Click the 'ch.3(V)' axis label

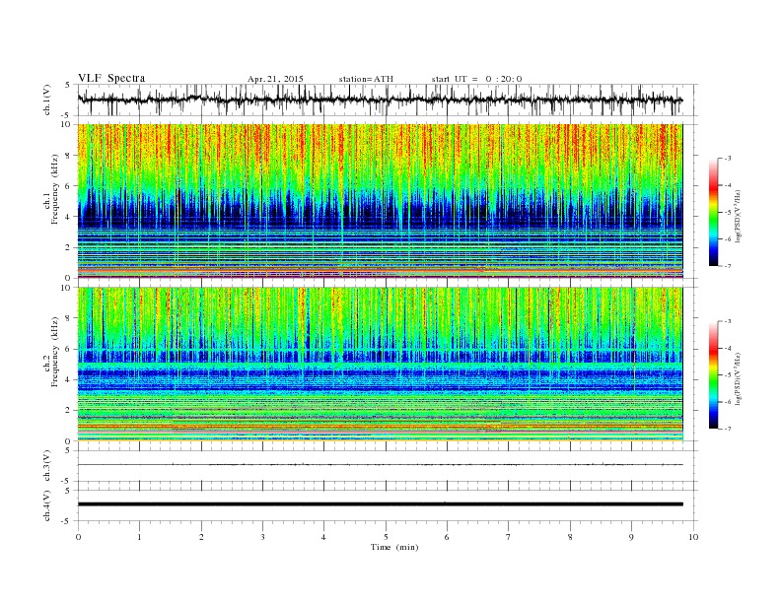click(47, 466)
